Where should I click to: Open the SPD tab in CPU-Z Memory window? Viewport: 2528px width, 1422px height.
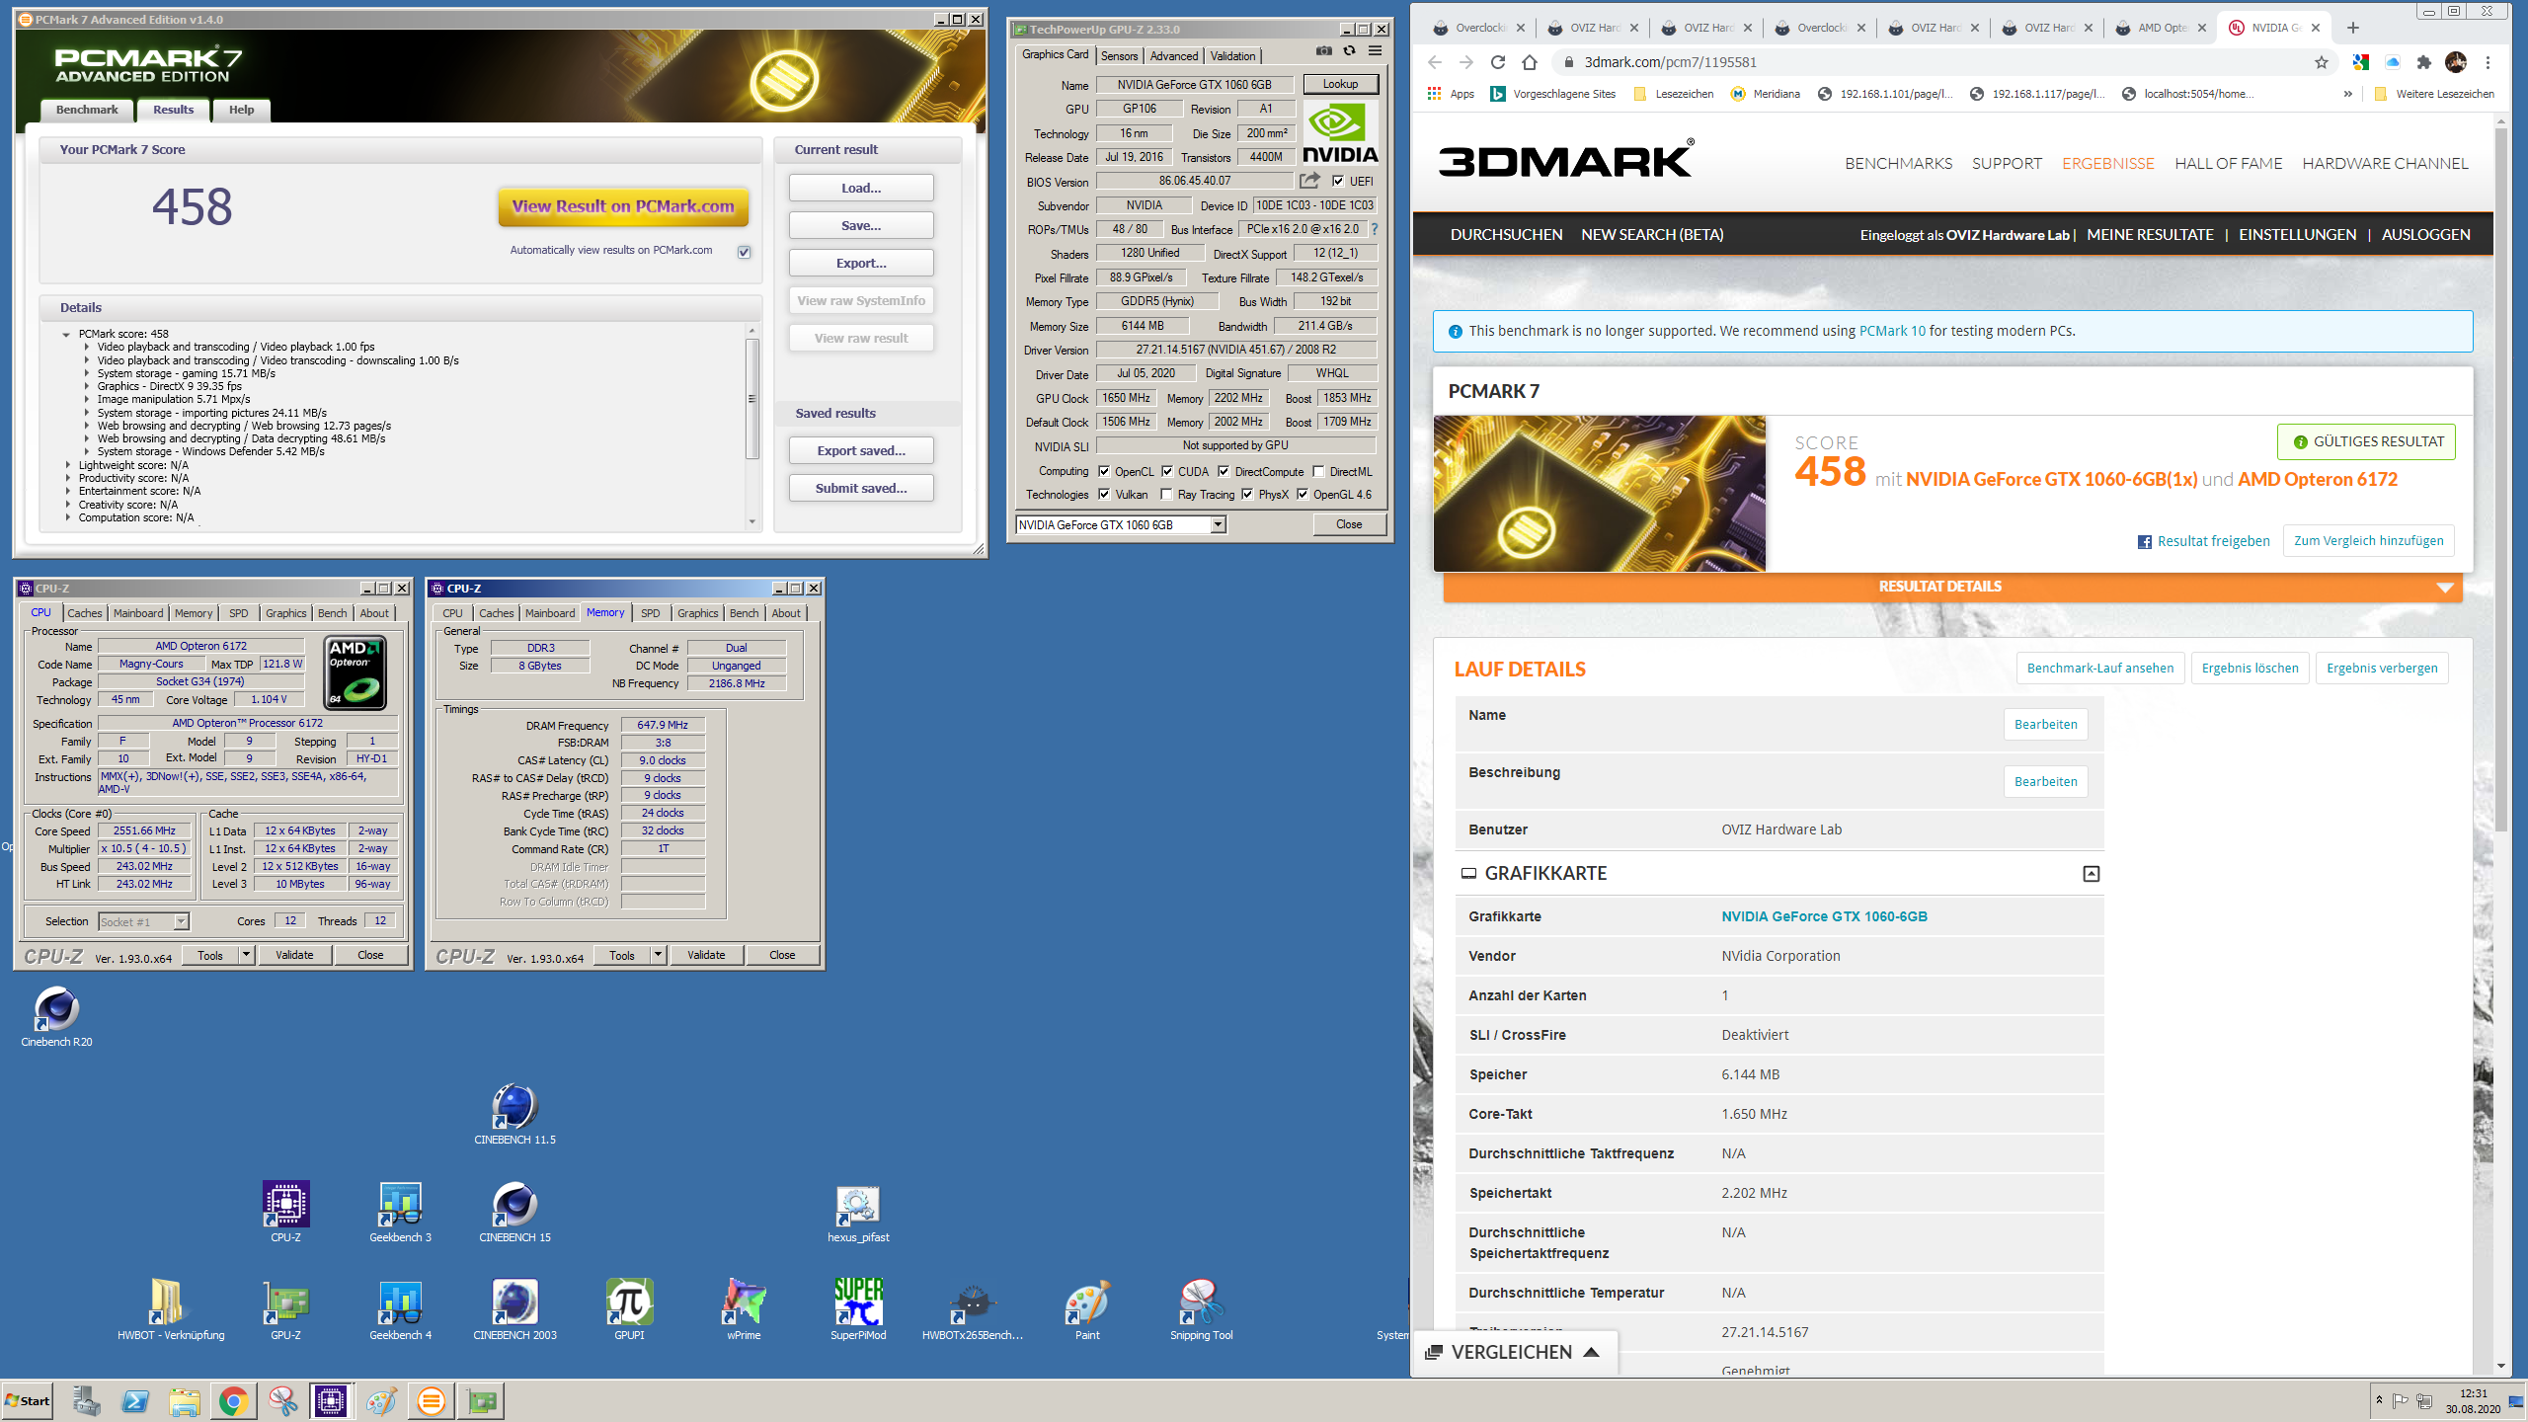tap(650, 613)
